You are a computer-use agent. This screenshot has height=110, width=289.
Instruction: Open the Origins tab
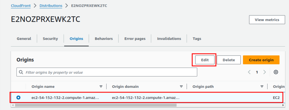point(76,39)
